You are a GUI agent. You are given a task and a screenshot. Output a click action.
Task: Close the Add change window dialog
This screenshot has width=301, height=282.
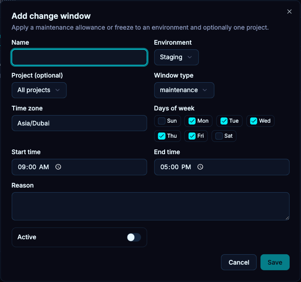pyautogui.click(x=289, y=11)
